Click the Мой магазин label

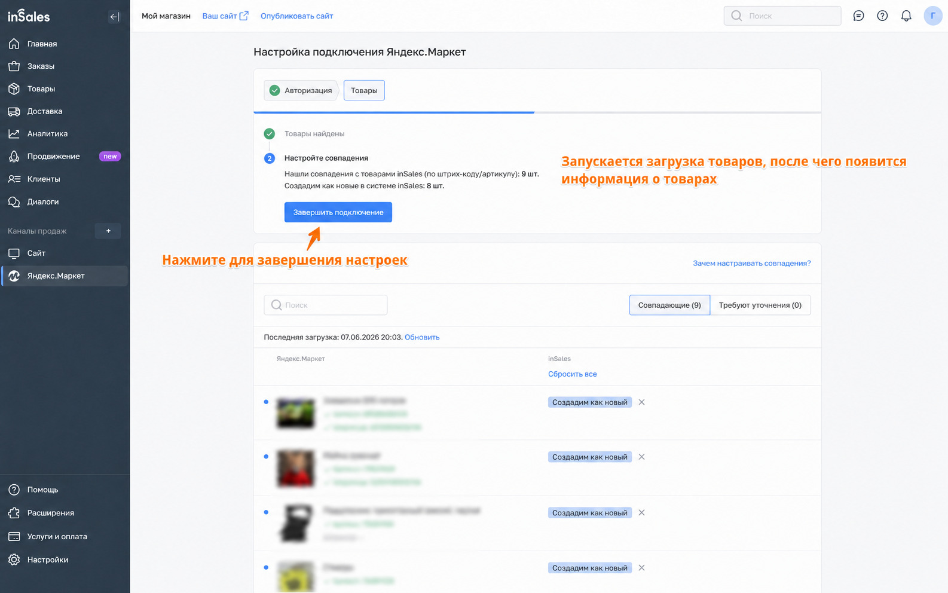pyautogui.click(x=166, y=16)
